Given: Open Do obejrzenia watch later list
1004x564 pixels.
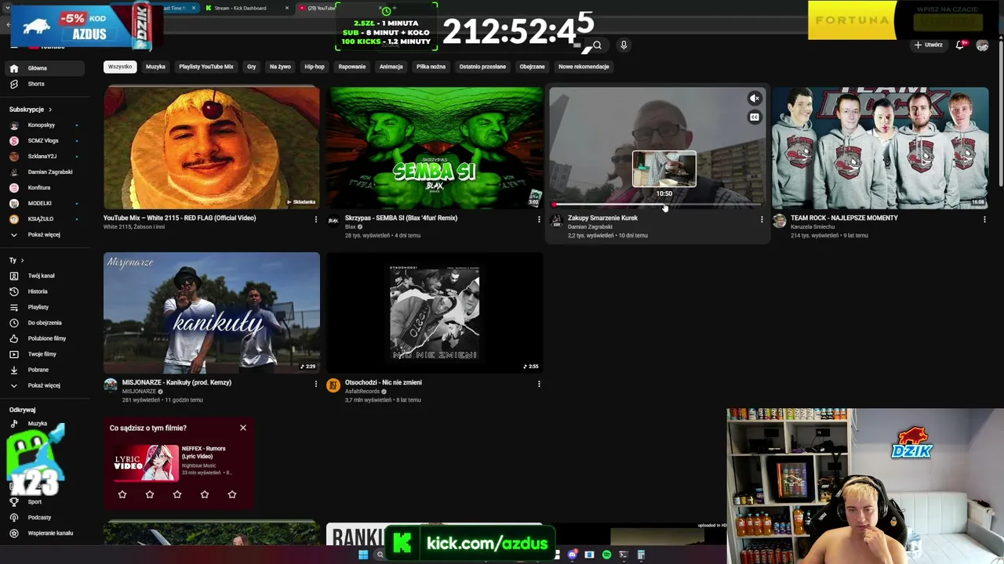Looking at the screenshot, I should tap(43, 323).
